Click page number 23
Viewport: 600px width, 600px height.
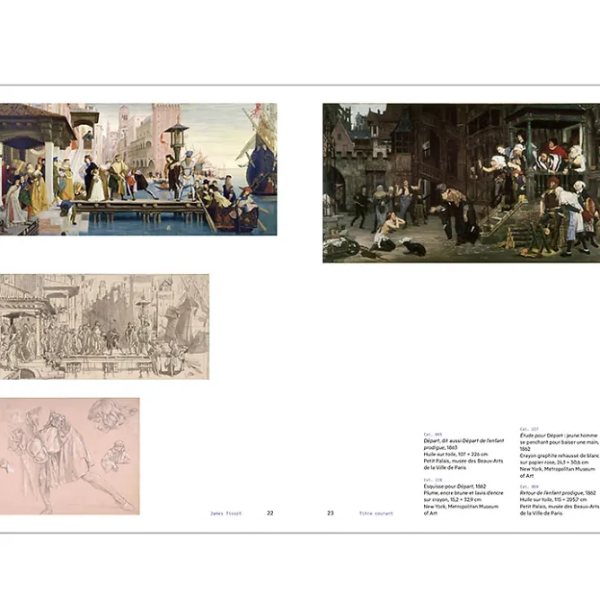(331, 513)
